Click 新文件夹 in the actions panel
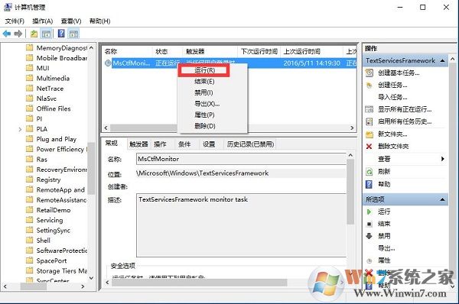Screen dimensions: 459x304 pos(392,134)
